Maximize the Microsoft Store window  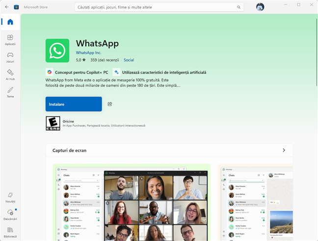[298, 5]
